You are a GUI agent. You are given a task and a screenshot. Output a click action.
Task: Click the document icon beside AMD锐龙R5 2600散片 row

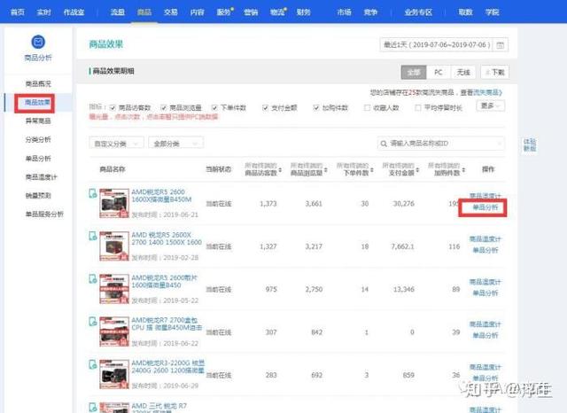92,279
